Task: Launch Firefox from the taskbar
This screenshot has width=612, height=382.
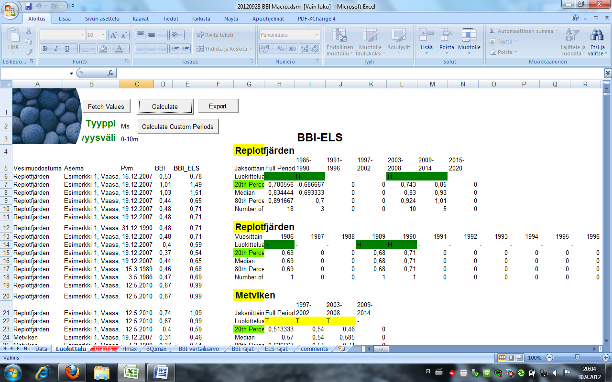Action: point(72,371)
